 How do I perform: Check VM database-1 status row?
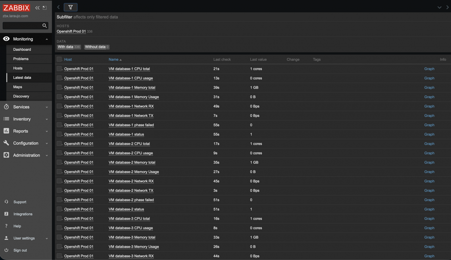(59, 134)
